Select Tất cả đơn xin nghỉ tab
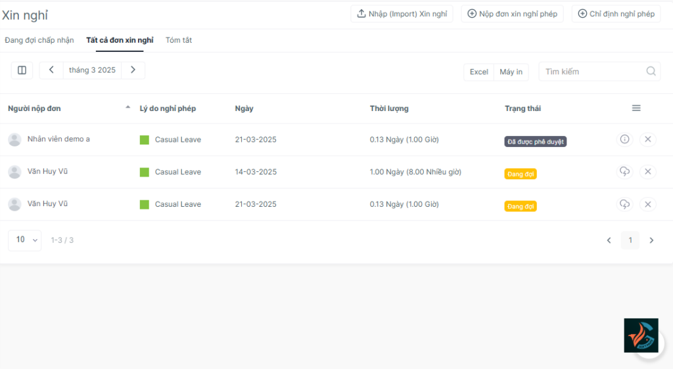673x369 pixels. (x=120, y=40)
